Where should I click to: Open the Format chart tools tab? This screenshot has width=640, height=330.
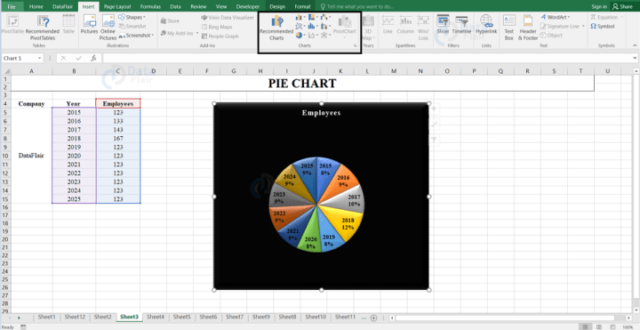[302, 6]
